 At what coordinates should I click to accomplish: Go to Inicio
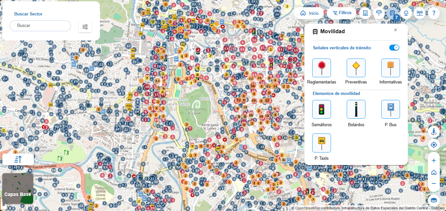click(x=310, y=13)
